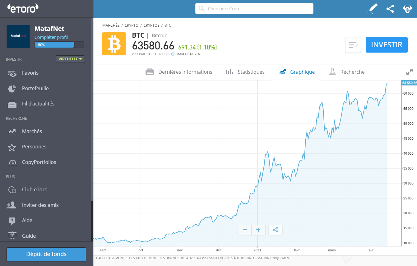The image size is (417, 266).
Task: Click the Cherchez eToro search field
Action: pos(254,9)
